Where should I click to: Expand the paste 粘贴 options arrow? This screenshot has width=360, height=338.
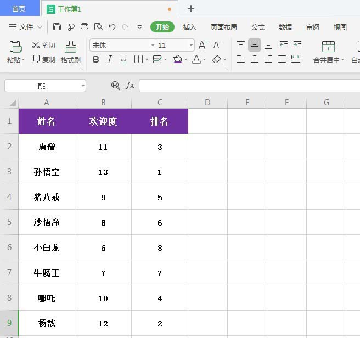(x=23, y=60)
